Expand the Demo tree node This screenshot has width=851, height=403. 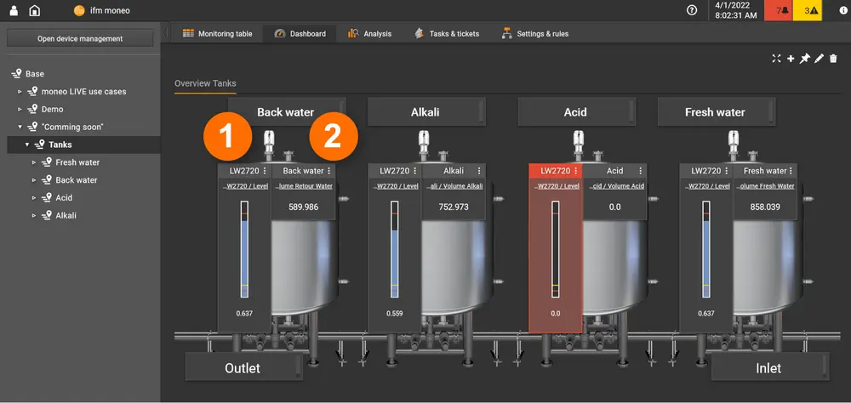20,110
